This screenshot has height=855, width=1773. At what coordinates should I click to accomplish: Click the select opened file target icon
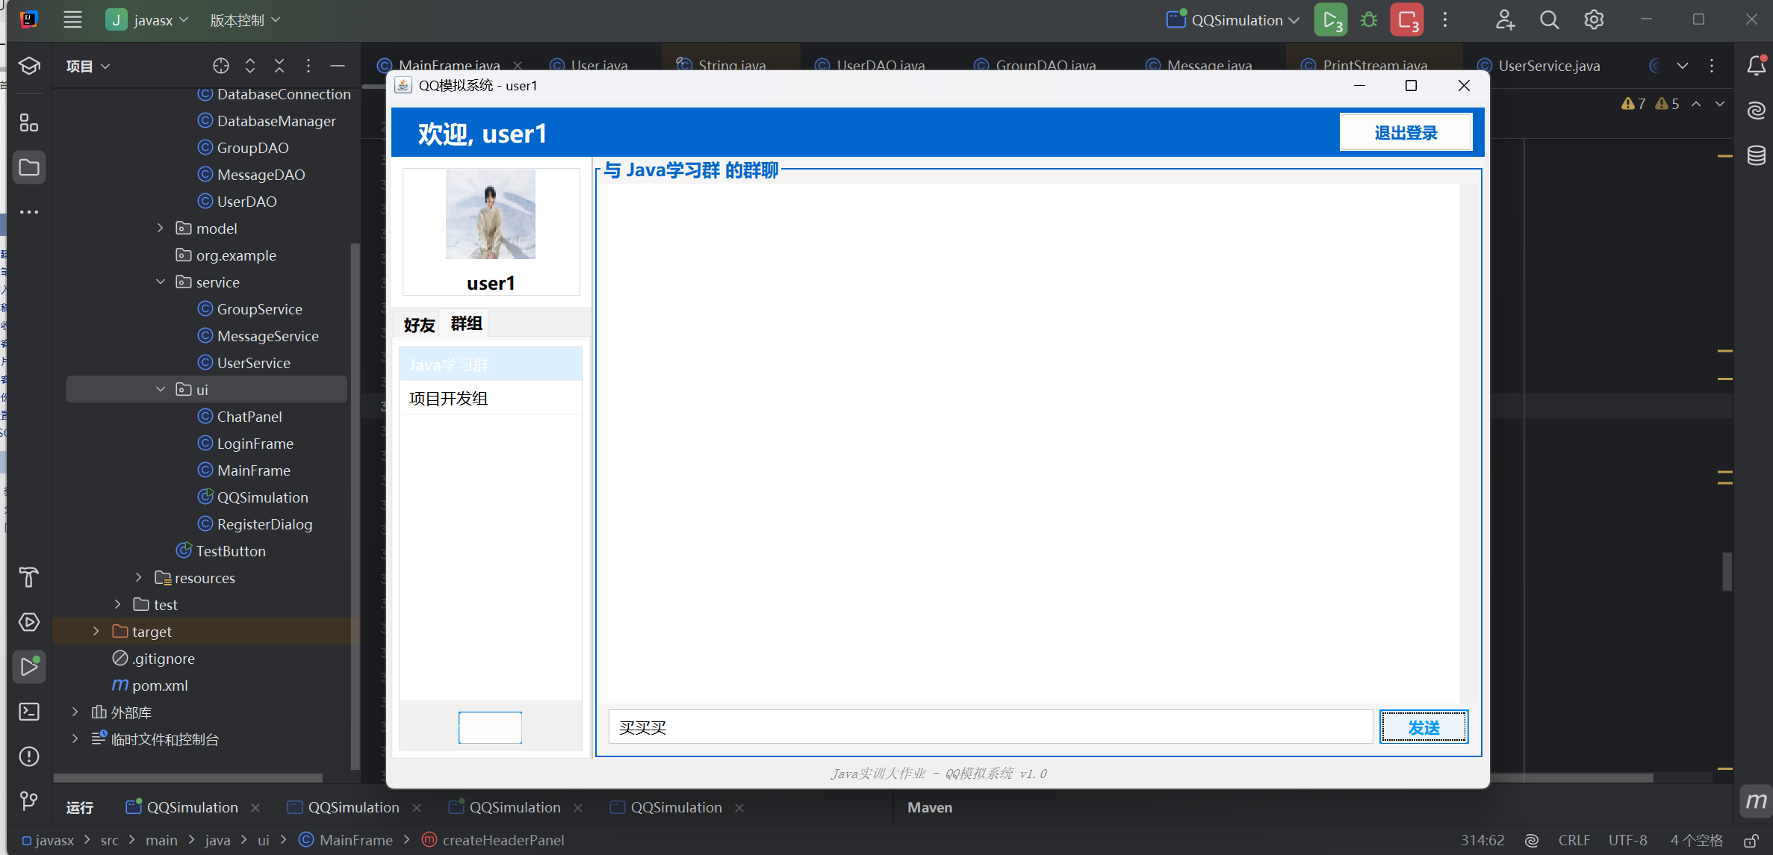pos(220,66)
